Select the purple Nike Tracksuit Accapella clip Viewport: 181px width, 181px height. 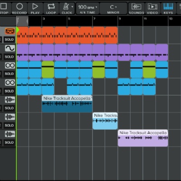click(x=143, y=138)
